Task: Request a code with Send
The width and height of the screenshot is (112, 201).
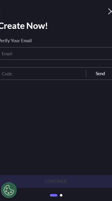Action: point(100,73)
